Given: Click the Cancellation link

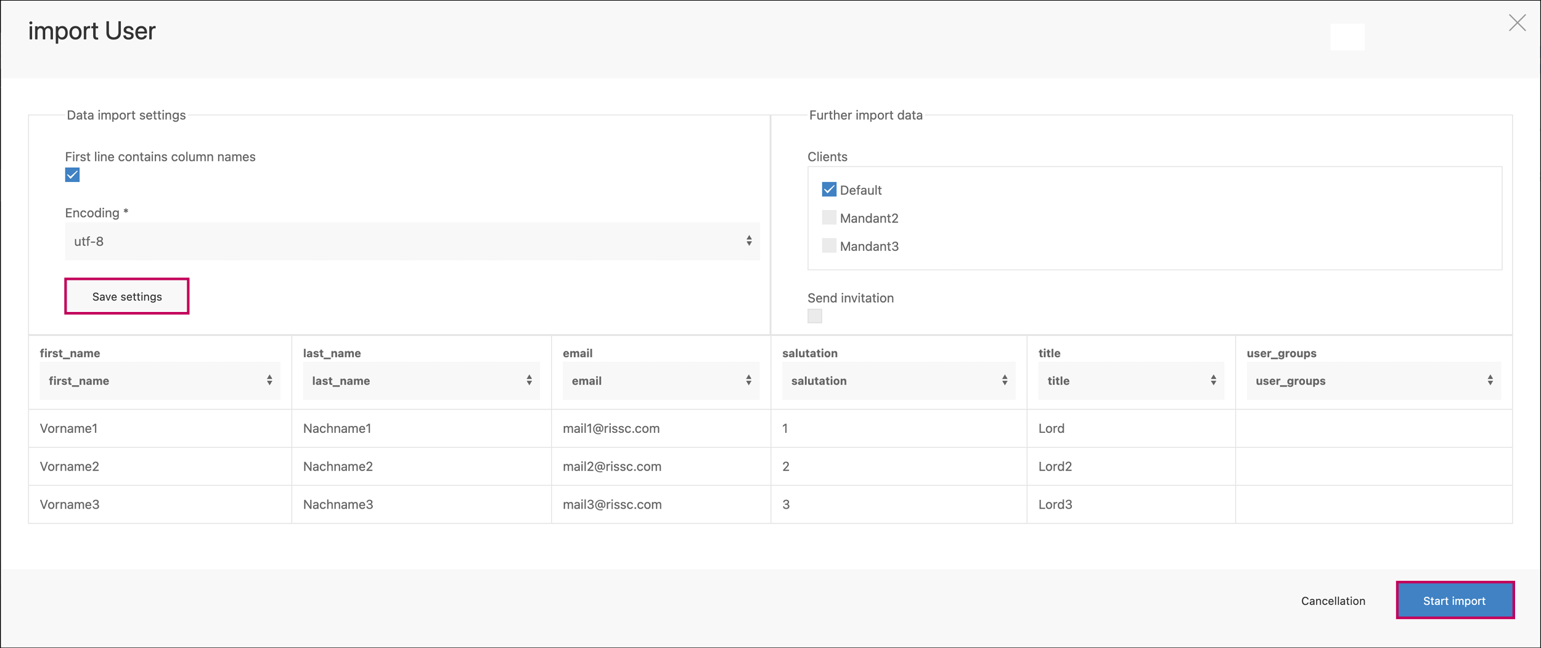Looking at the screenshot, I should coord(1333,601).
